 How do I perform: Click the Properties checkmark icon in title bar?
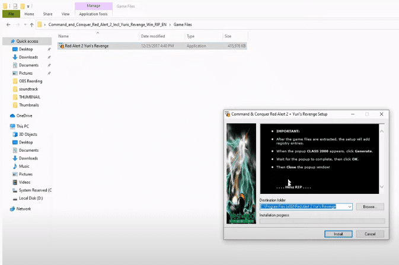point(15,6)
